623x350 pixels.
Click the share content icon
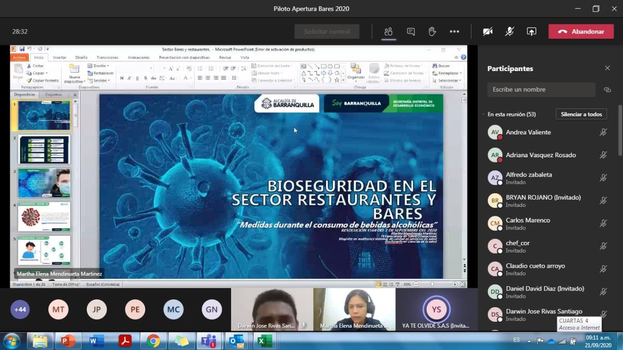tap(531, 32)
